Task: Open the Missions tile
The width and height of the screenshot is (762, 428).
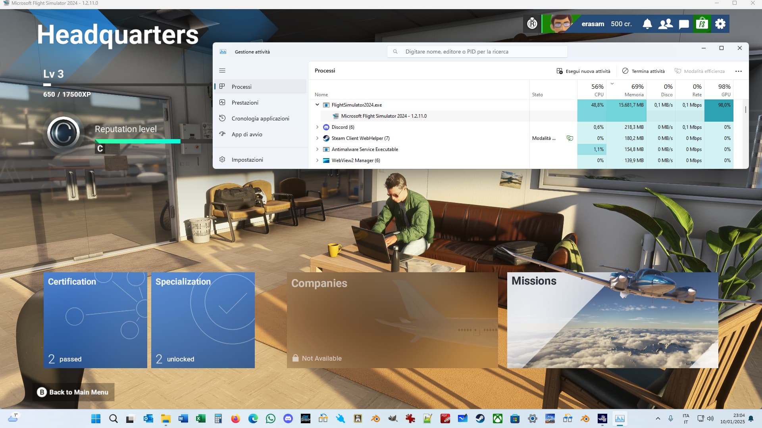Action: point(612,320)
